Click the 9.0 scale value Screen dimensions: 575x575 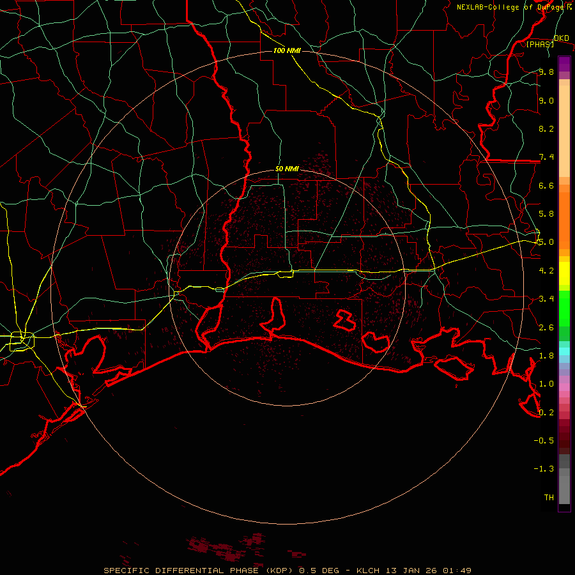coord(546,100)
